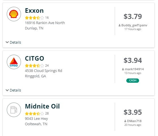The height and width of the screenshot is (136, 158).
Task: Click the user icon beside DMan718
Action: coord(125,121)
